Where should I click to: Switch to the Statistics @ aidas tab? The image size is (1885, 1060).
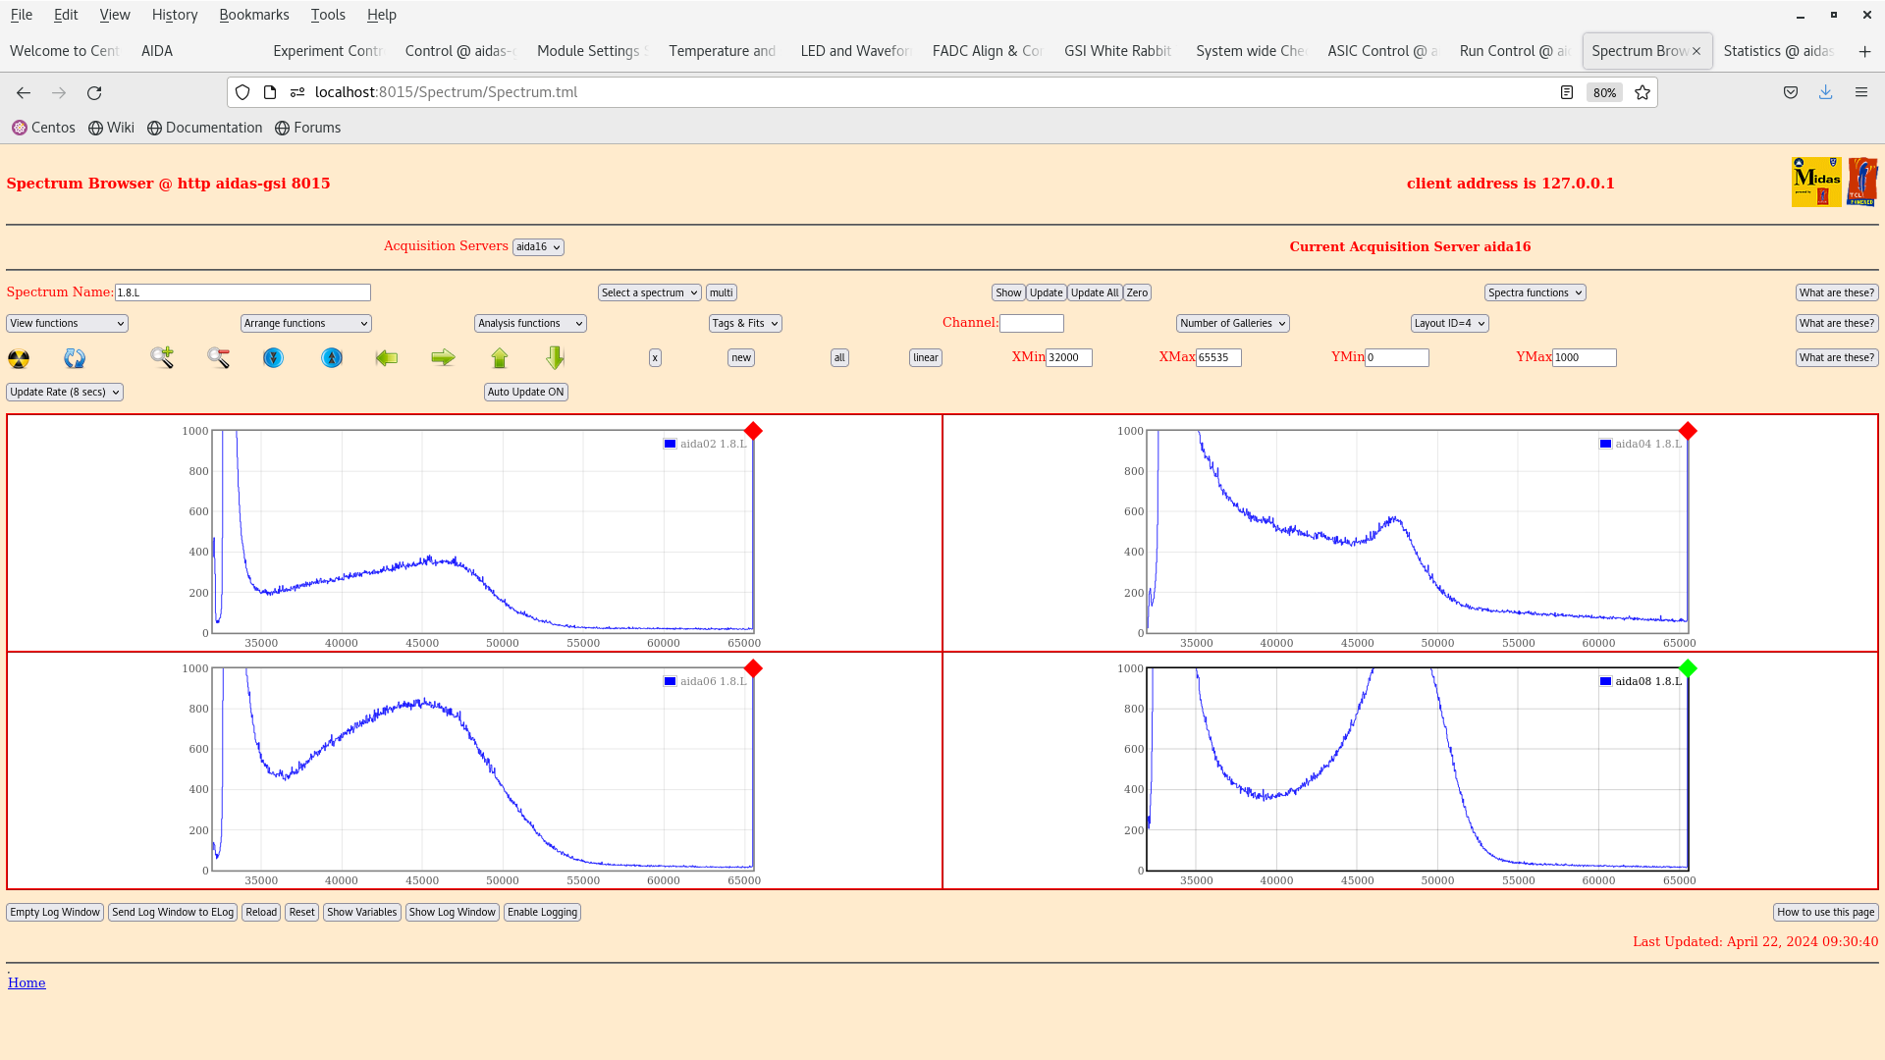click(x=1779, y=51)
